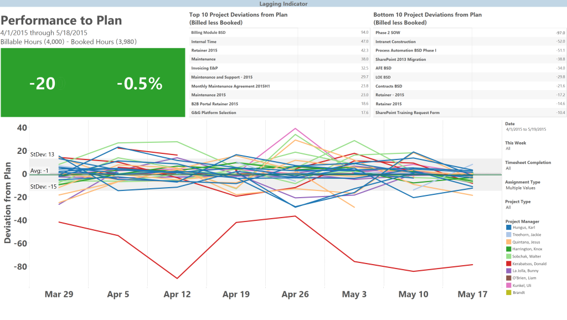Select G&G Platform Selection row
Screen dimensions: 567x320
(x=280, y=112)
